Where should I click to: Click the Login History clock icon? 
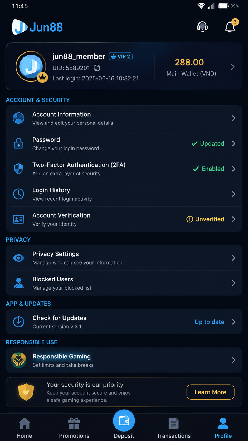click(x=18, y=194)
